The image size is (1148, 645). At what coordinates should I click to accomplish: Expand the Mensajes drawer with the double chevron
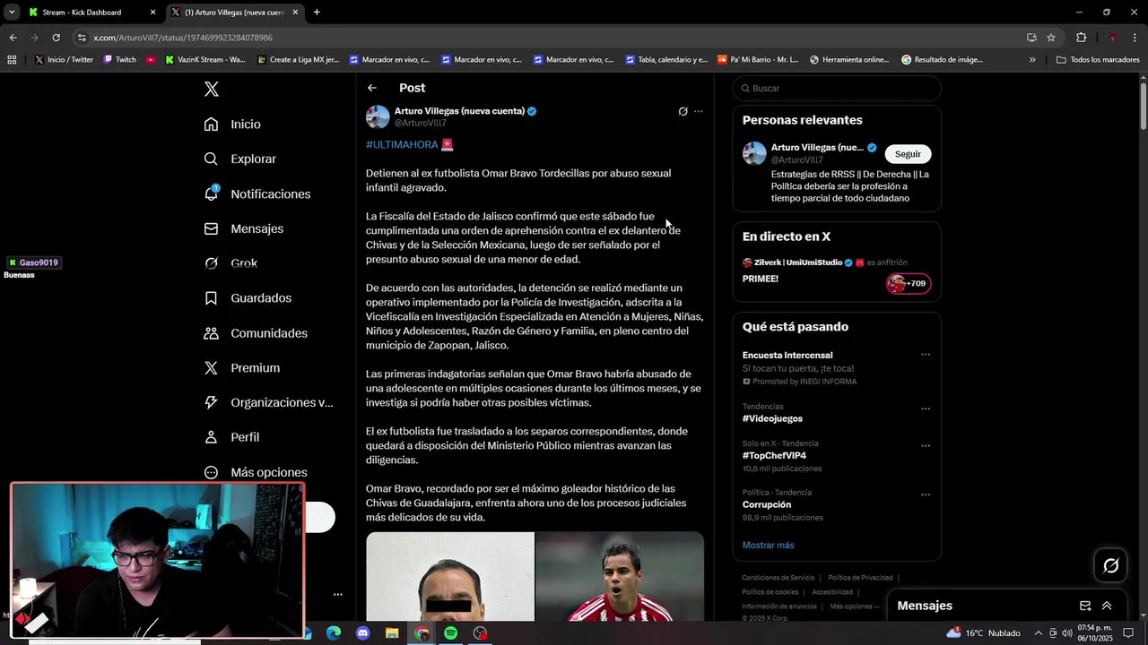tap(1107, 606)
